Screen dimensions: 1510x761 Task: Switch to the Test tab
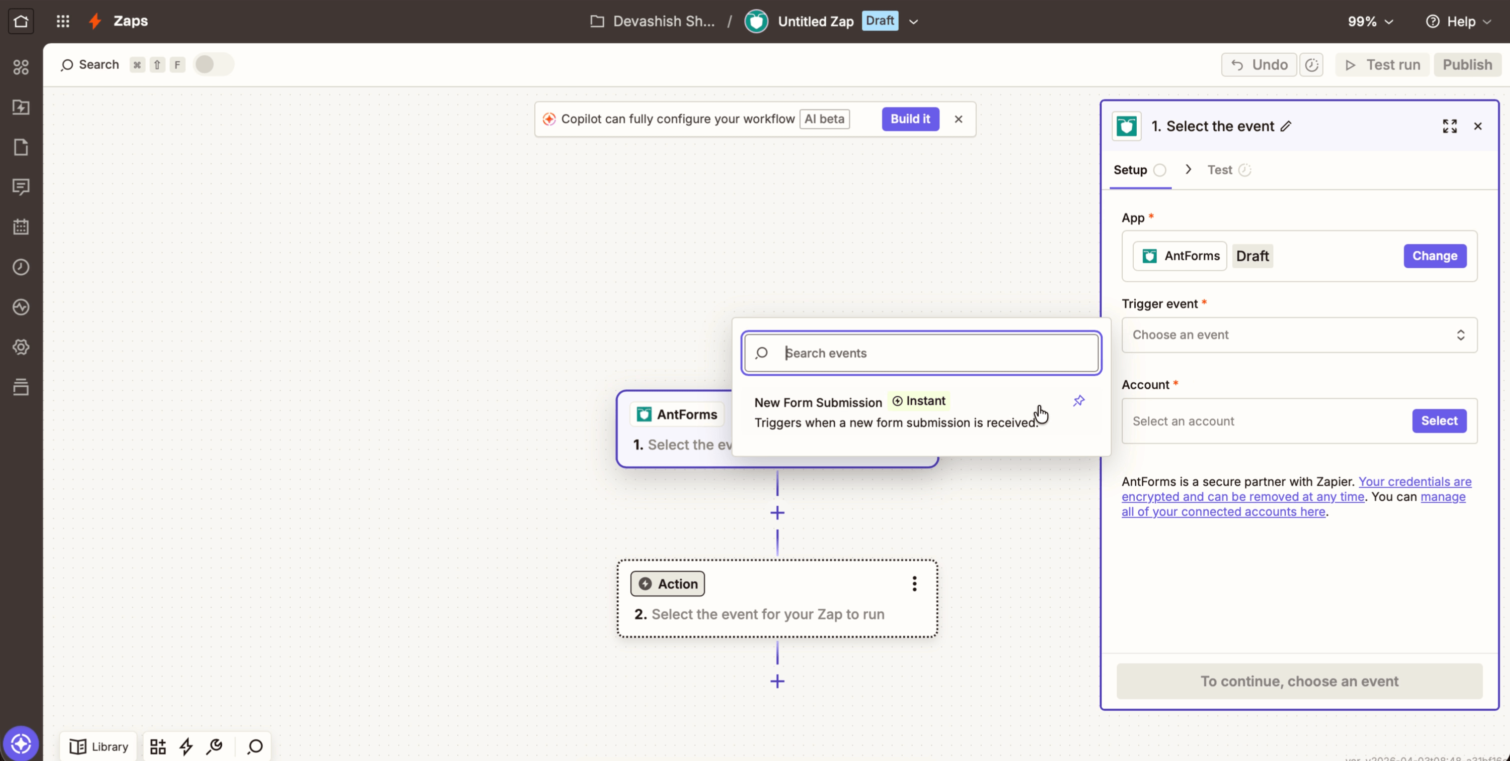click(x=1220, y=170)
